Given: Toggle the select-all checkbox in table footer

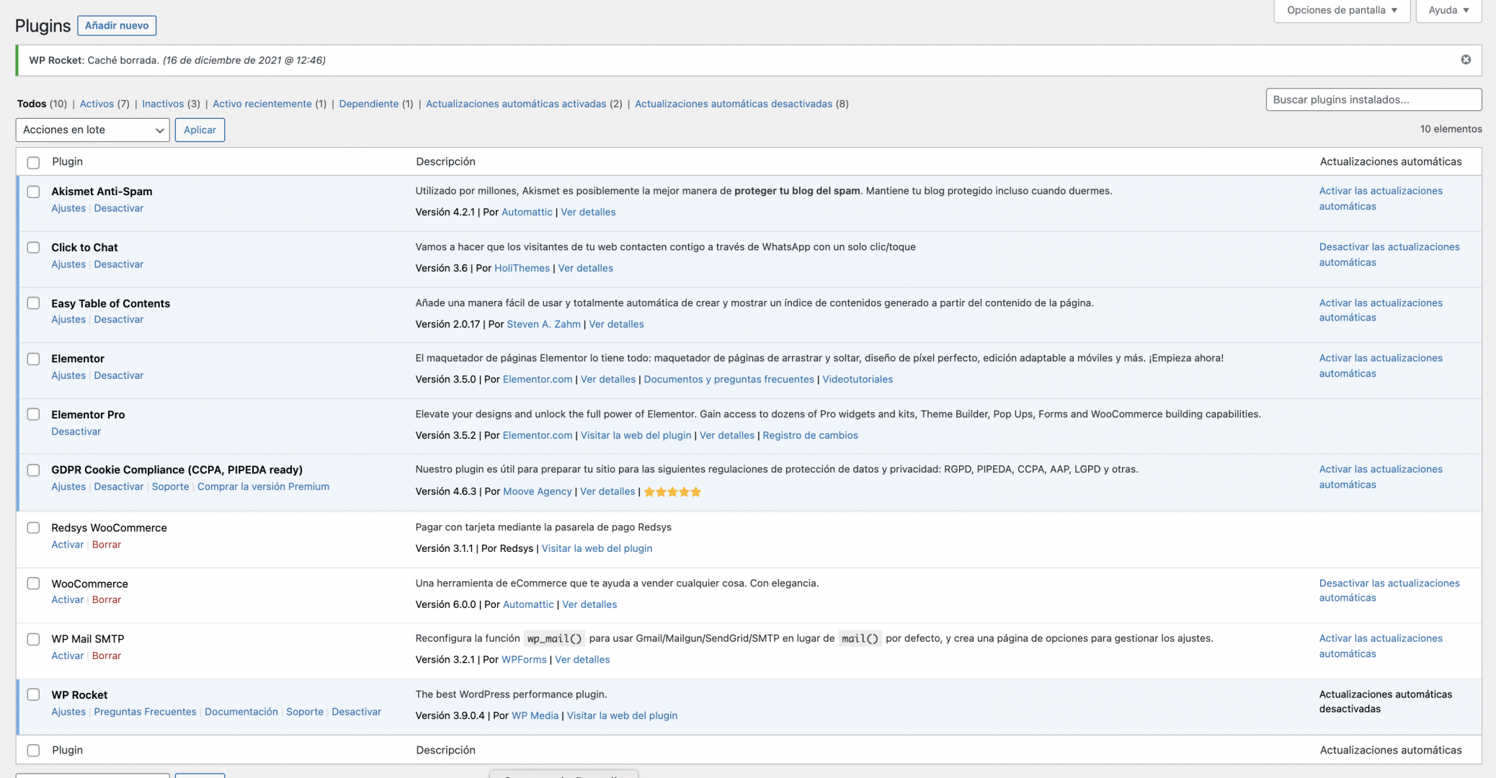Looking at the screenshot, I should point(33,751).
